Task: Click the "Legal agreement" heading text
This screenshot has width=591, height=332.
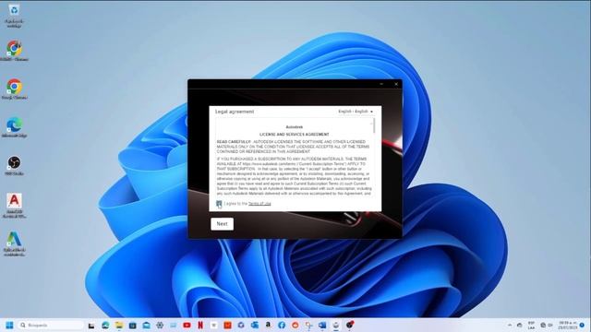Action: [x=235, y=112]
